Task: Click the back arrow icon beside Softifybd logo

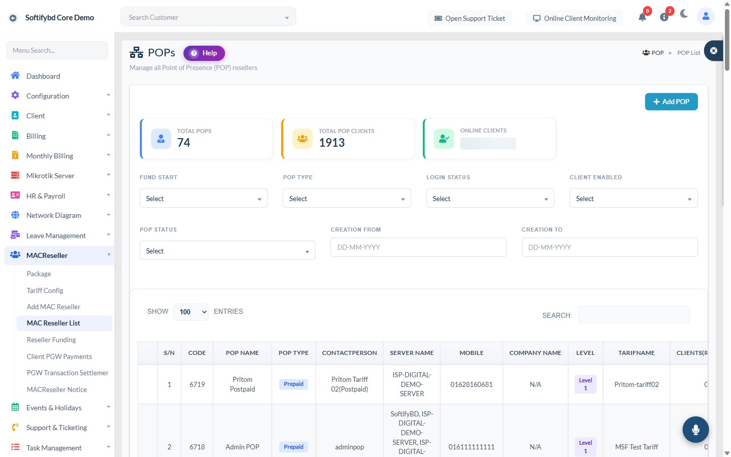Action: tap(13, 18)
